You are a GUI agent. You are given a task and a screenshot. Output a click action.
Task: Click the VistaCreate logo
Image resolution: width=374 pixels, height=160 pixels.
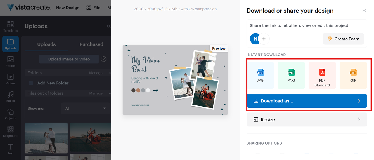(29, 7)
